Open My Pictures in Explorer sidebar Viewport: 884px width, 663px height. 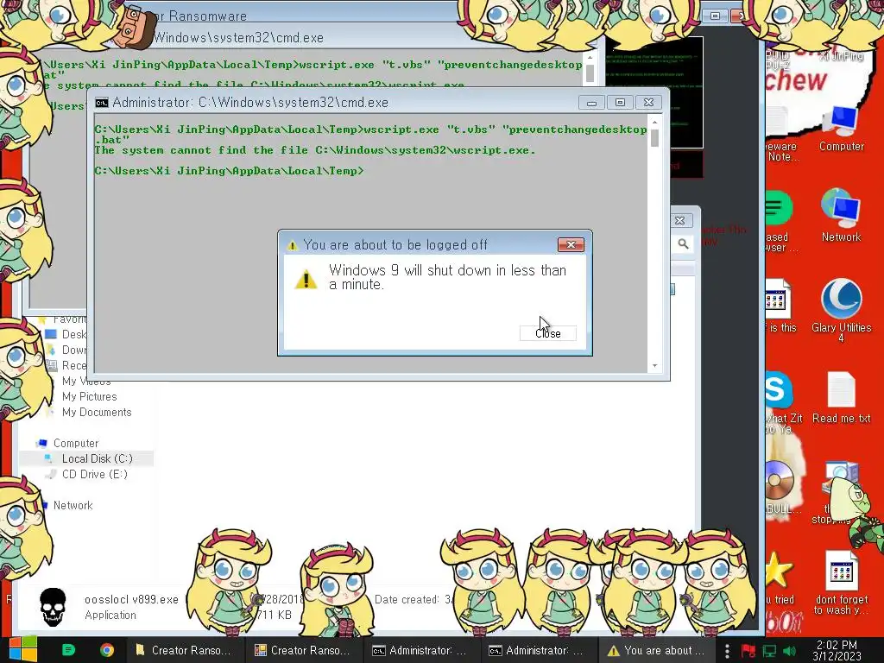(x=89, y=396)
